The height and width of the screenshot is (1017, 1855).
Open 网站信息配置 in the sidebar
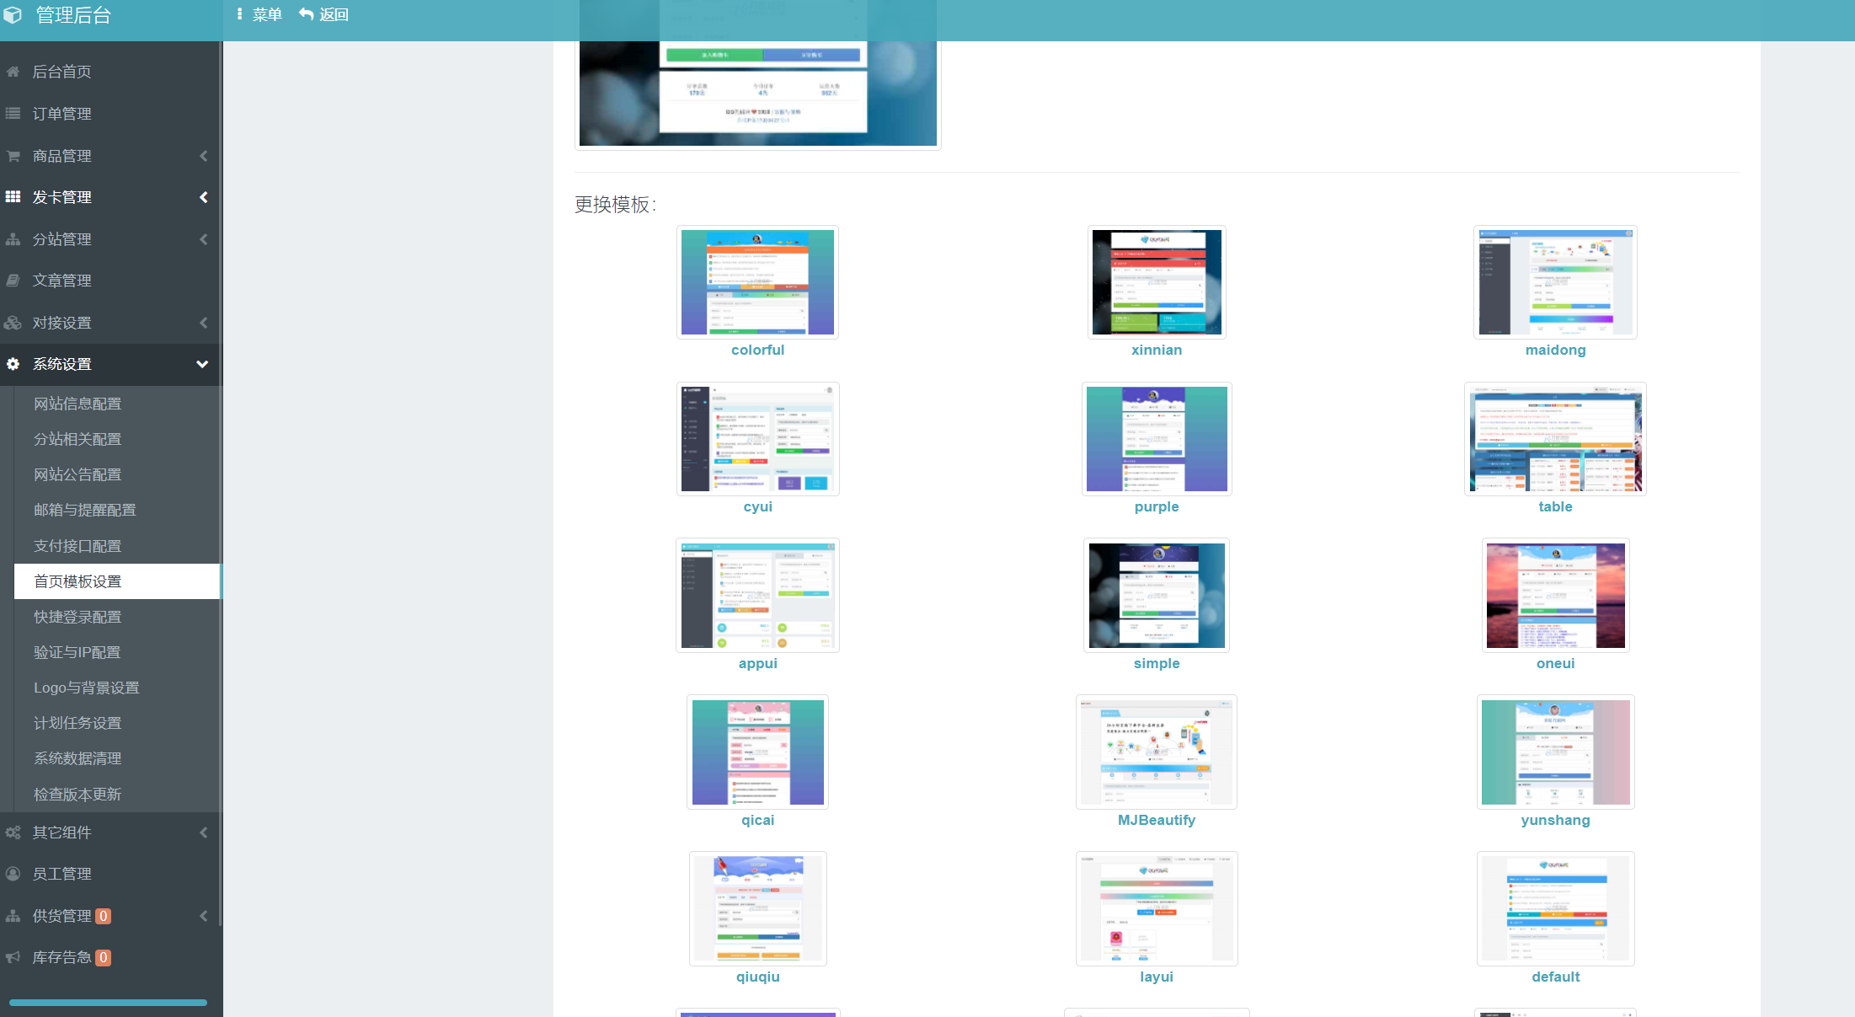(78, 404)
